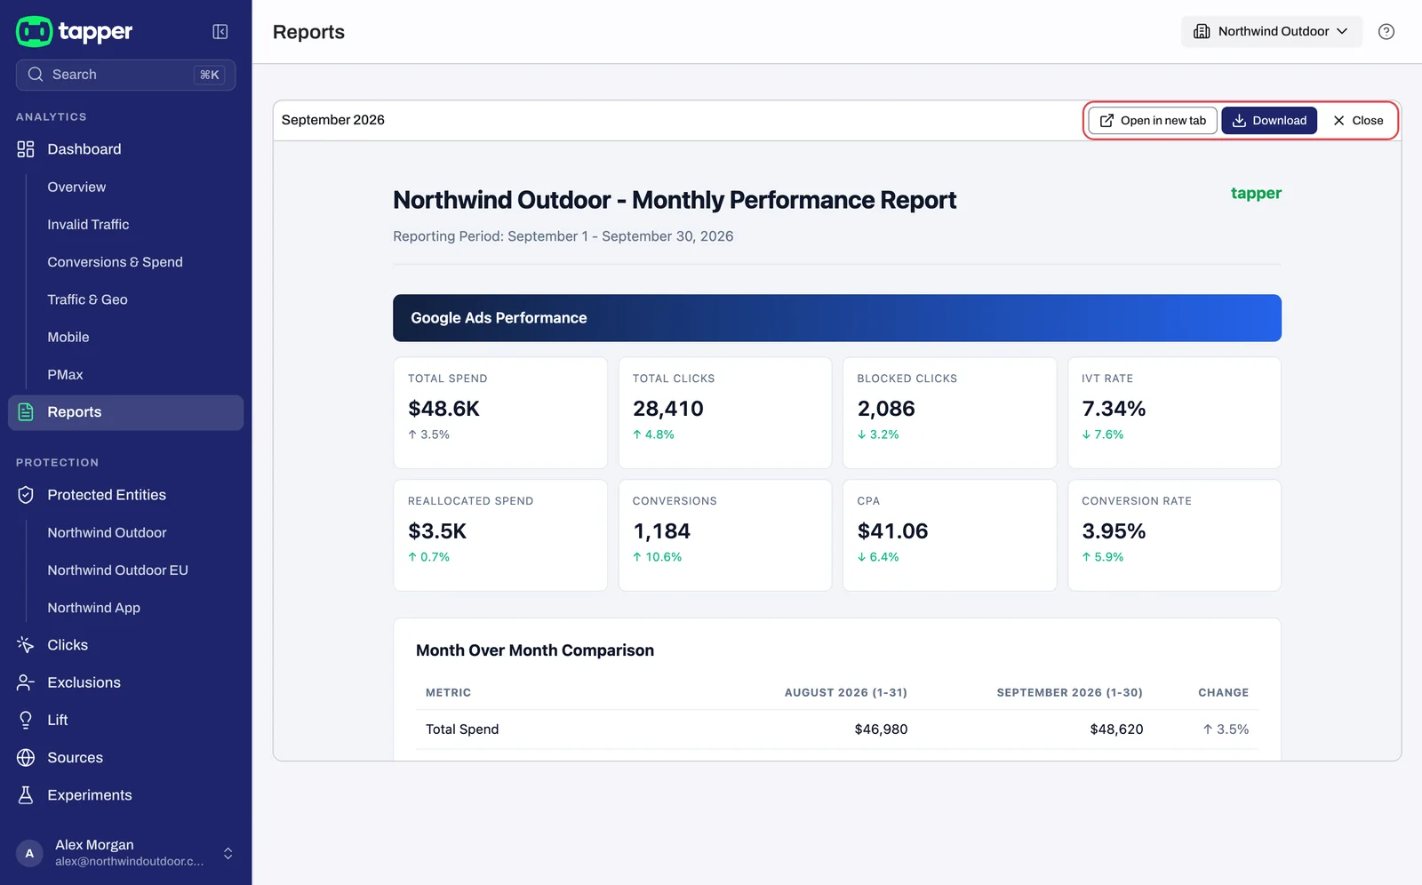1422x885 pixels.
Task: Click the Protected Entities shield icon
Action: (26, 495)
